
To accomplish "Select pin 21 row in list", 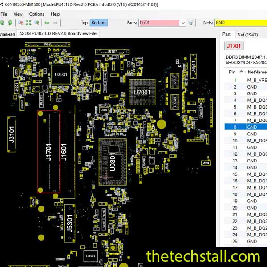I will [246, 214].
